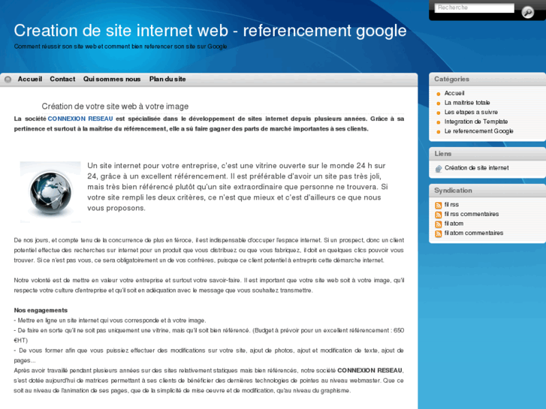Click the RSS icon beside fil rss commentaires
Screen dimensions: 546x409
(439, 215)
